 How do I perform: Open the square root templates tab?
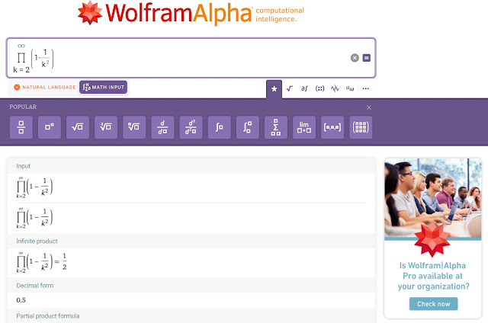tap(290, 89)
